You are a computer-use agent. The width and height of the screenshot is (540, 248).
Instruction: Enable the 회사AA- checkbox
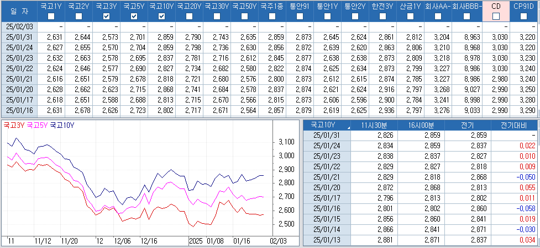438,17
